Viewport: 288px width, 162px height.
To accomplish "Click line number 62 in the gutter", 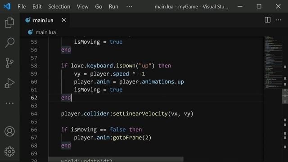I will tap(34, 98).
